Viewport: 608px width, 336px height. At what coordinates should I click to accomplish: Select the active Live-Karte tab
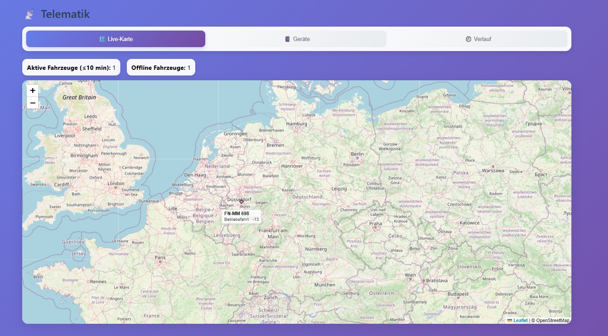tap(115, 39)
